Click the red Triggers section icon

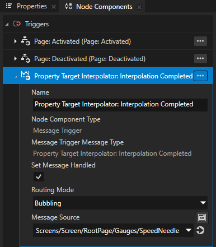coord(17,24)
